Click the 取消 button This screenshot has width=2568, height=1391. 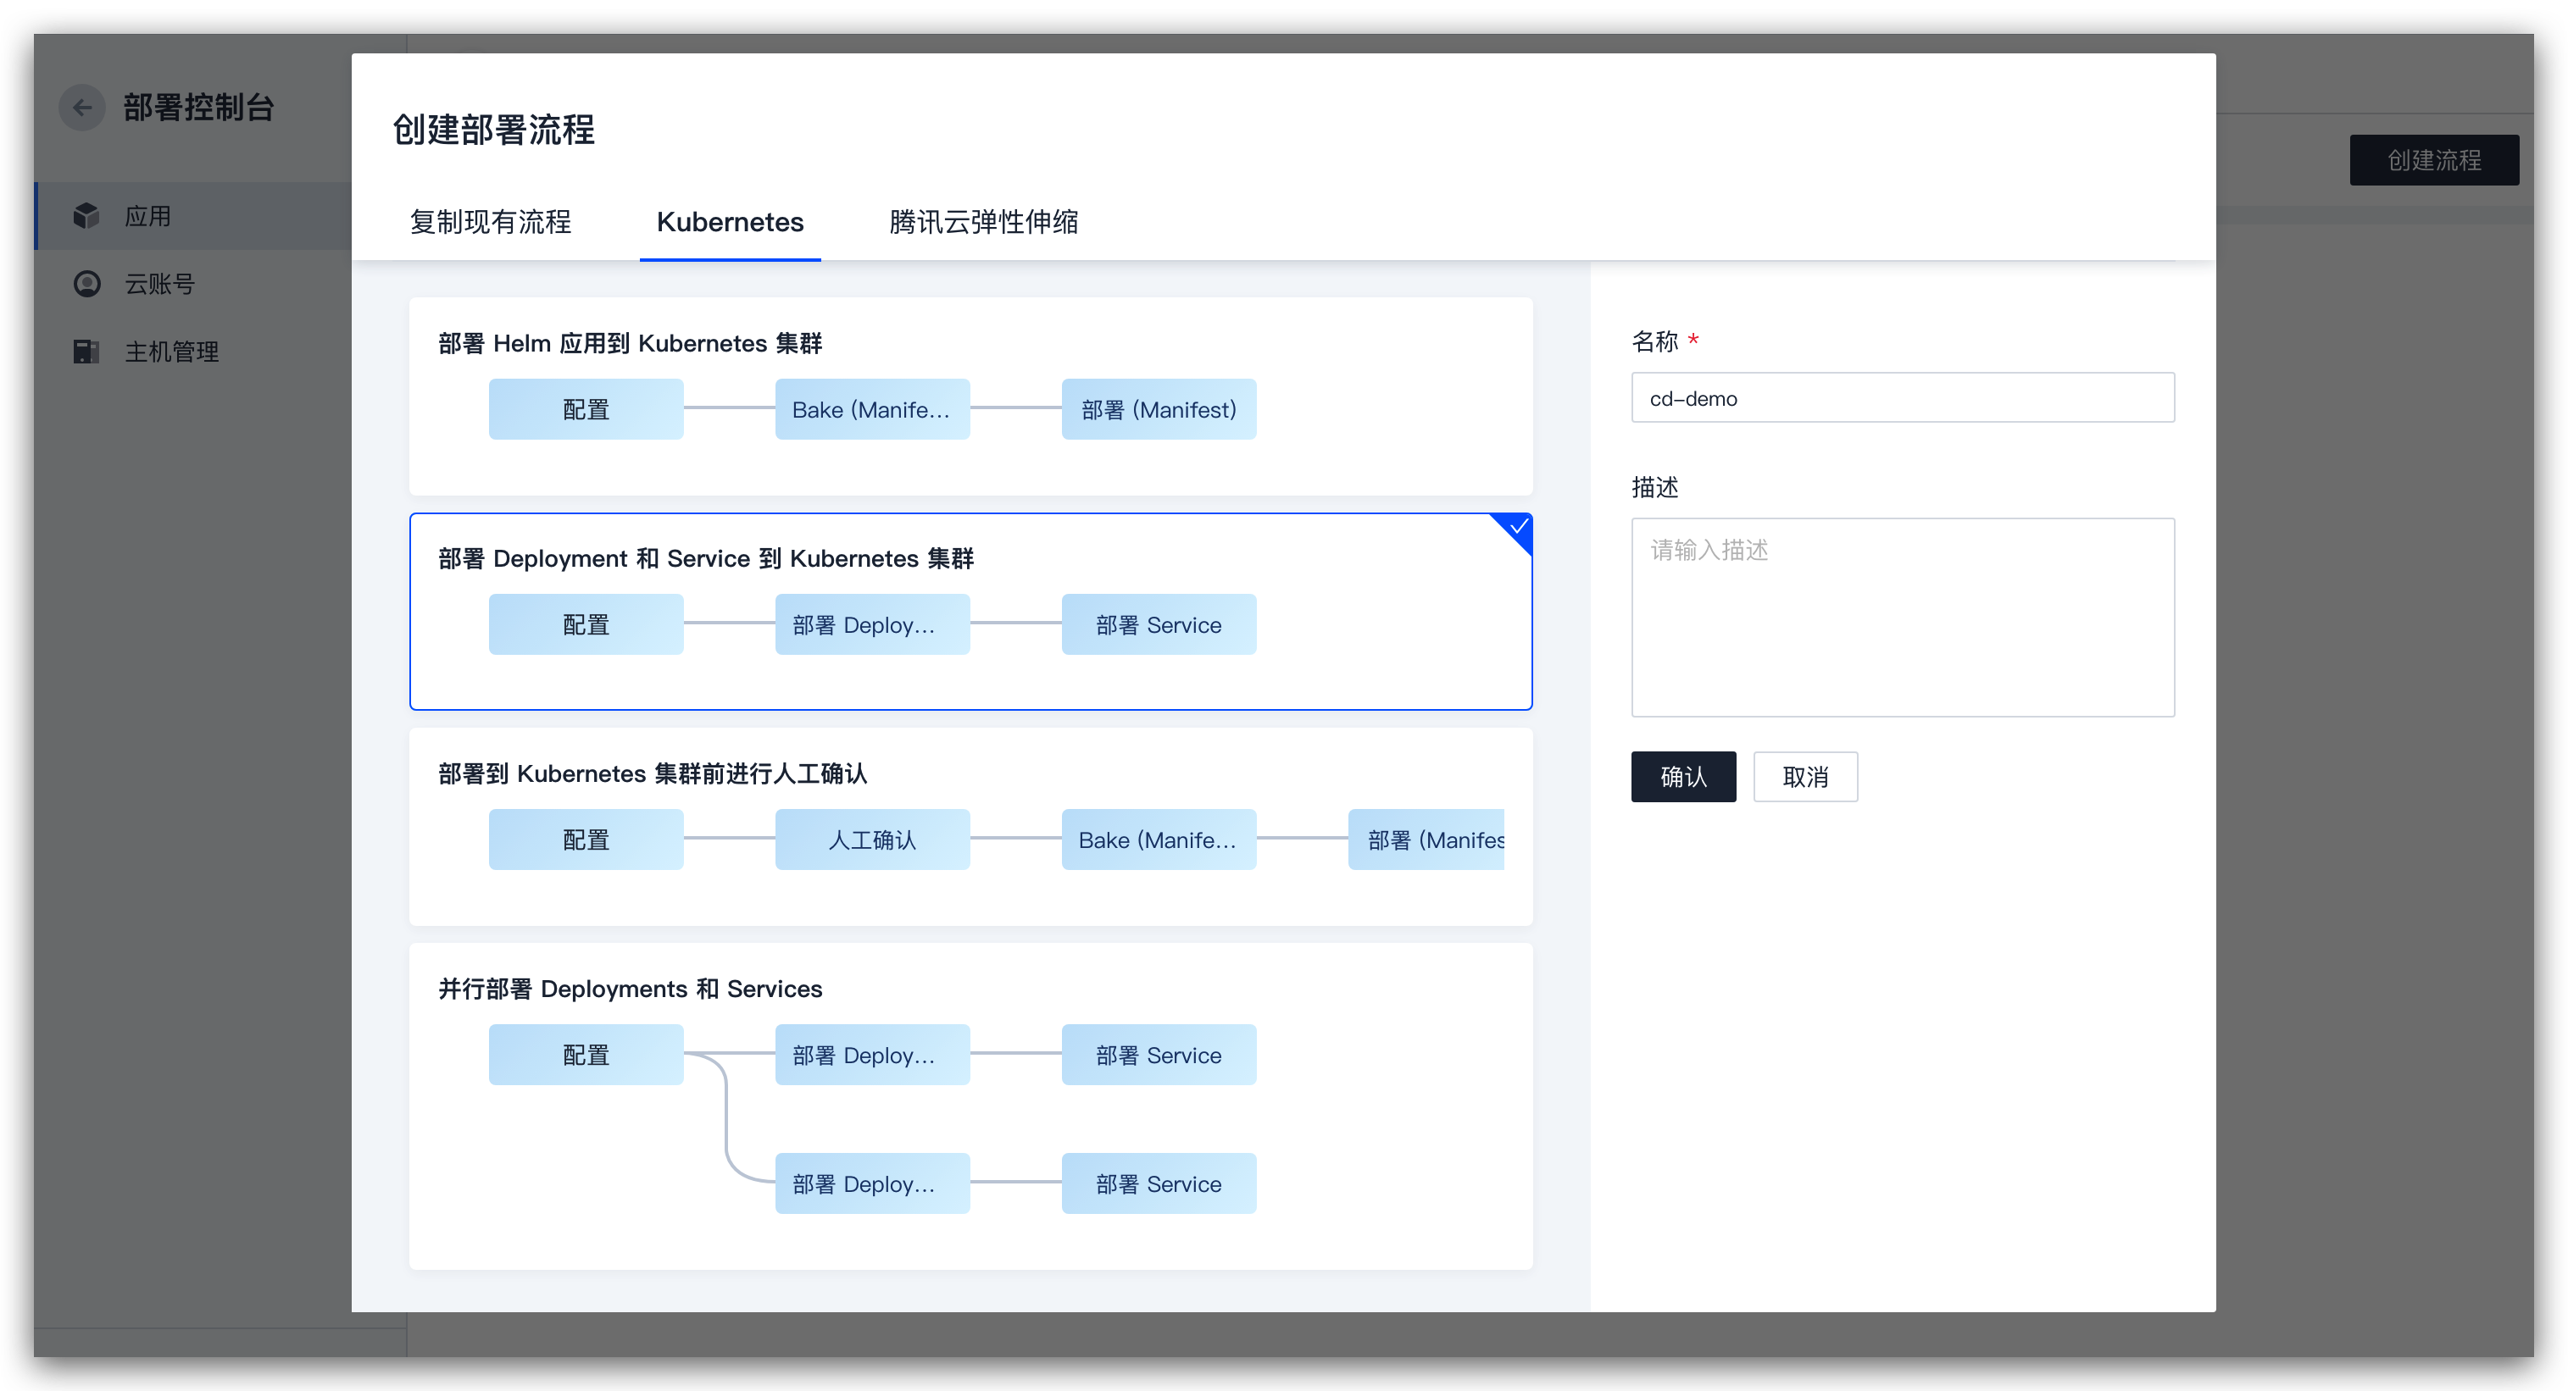[x=1805, y=776]
